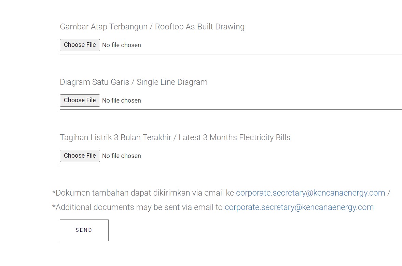Click the 'Single Line Diagram' label text
Viewport: 402px width, 266px height.
172,82
